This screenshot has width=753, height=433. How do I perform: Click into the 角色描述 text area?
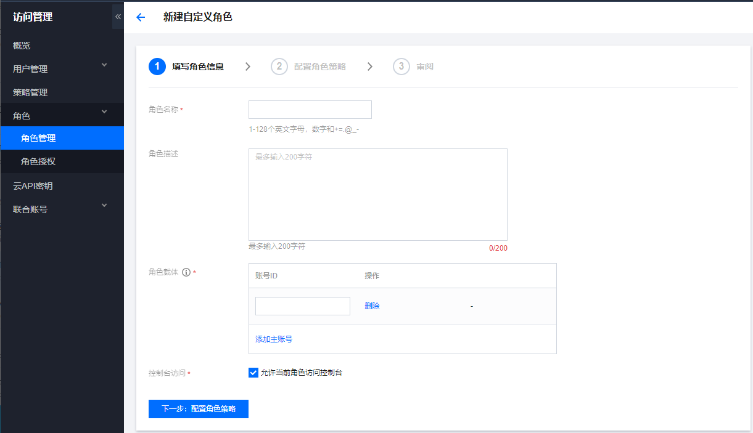(x=377, y=194)
